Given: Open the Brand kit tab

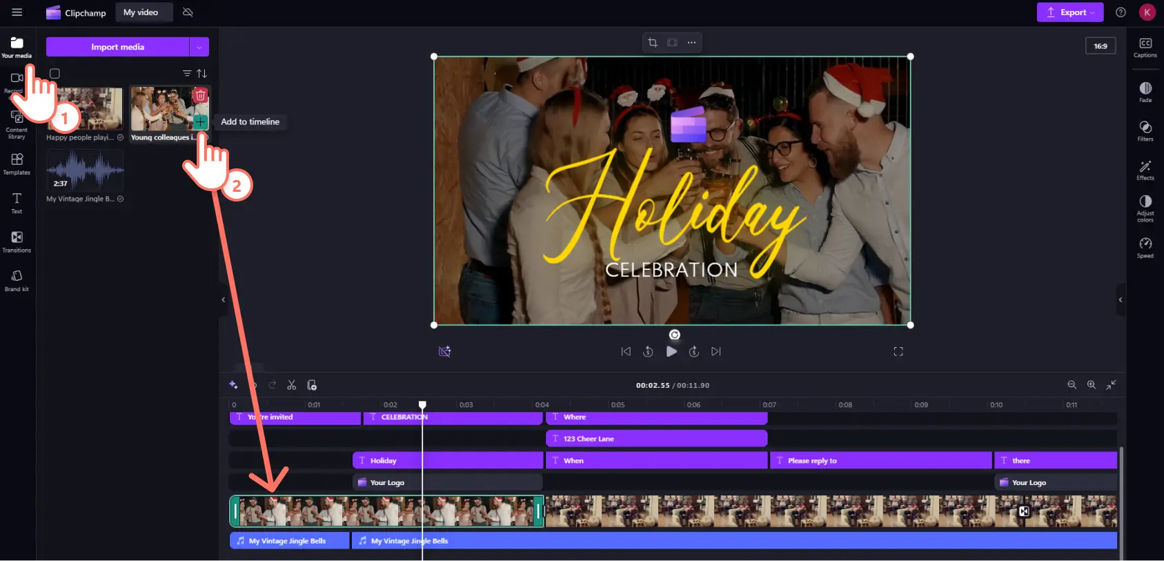Looking at the screenshot, I should pos(17,281).
